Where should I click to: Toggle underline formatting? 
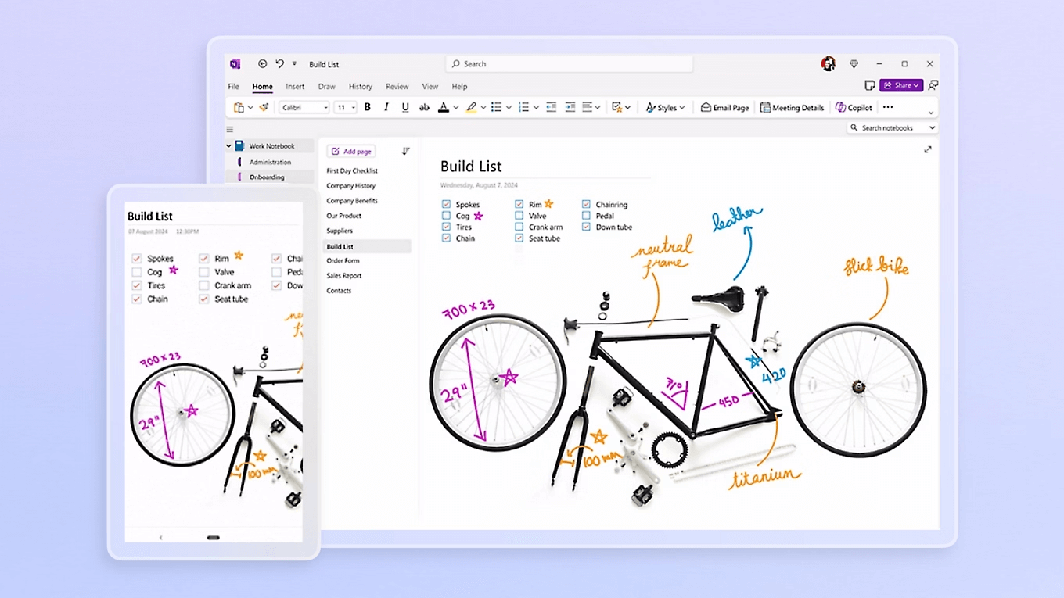[404, 107]
